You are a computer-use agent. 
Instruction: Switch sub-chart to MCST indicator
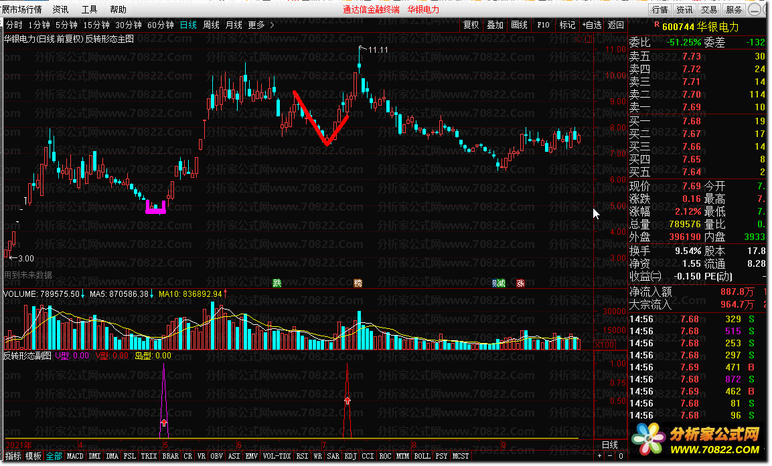click(461, 456)
